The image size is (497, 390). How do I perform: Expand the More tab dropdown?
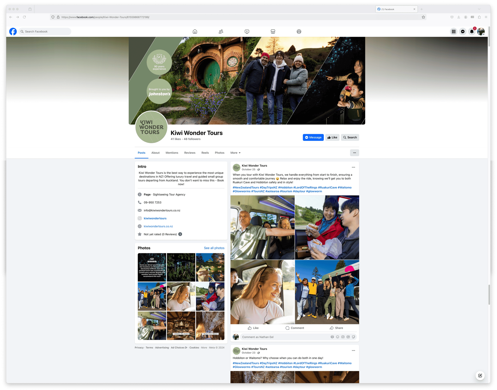[235, 153]
